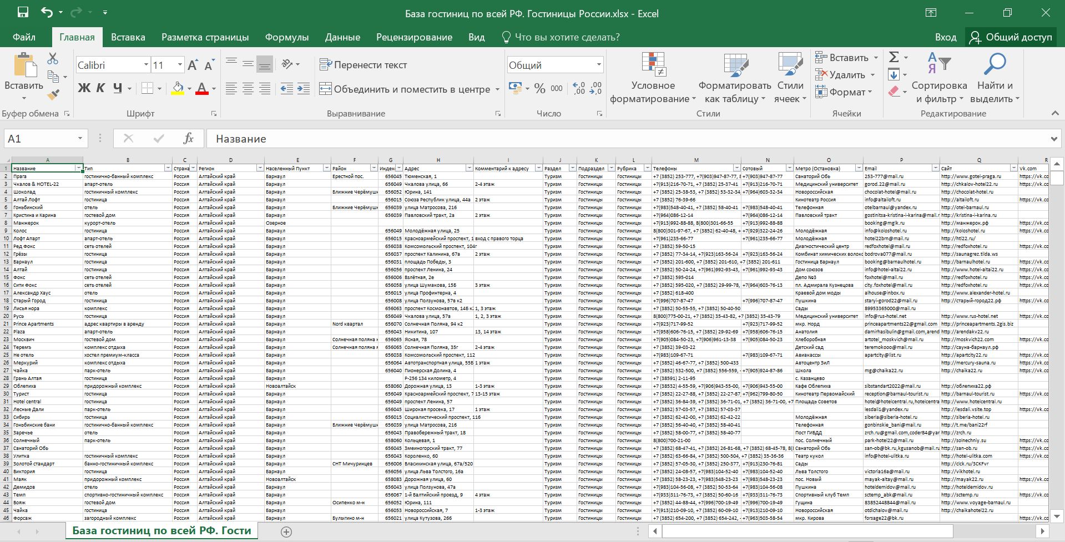Click the Name Box showing A1
Screen dimensions: 1065x542
pos(39,139)
